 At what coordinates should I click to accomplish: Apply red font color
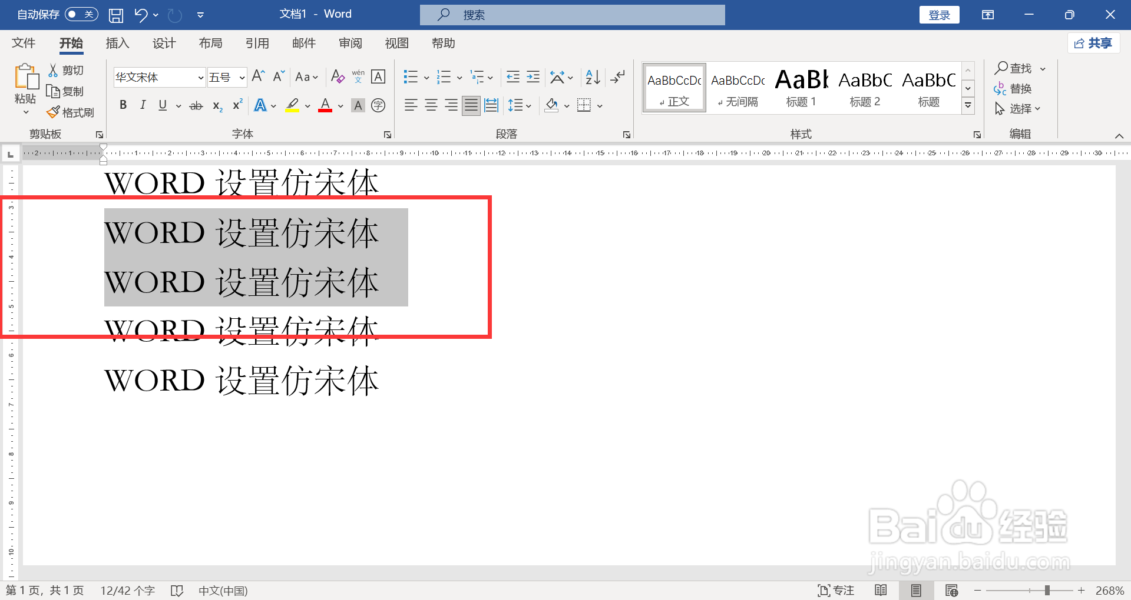(325, 105)
